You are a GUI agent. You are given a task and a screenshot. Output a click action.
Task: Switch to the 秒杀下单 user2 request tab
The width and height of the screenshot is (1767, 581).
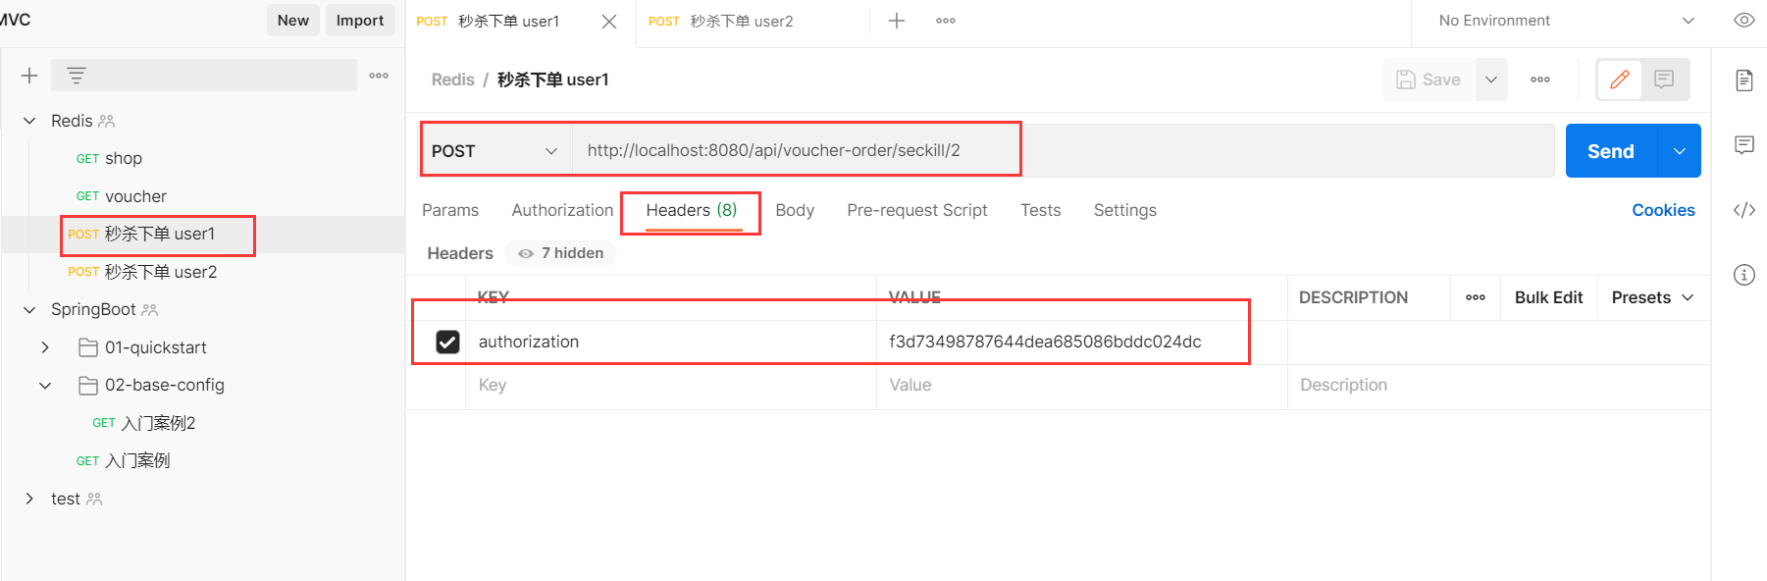click(x=753, y=22)
